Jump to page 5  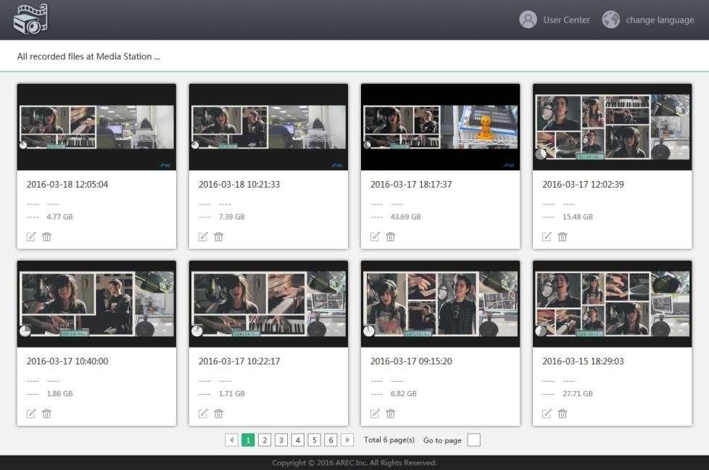tap(314, 440)
